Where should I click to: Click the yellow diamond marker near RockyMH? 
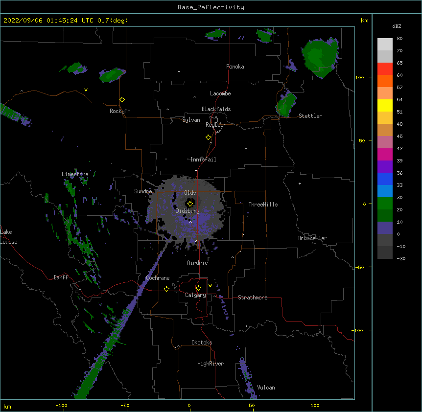tap(122, 100)
